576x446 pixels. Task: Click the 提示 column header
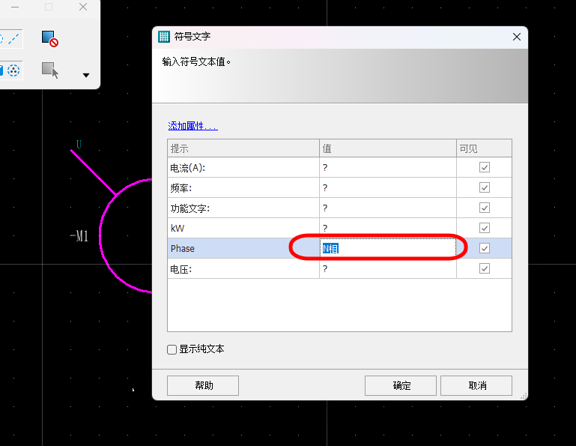click(243, 148)
